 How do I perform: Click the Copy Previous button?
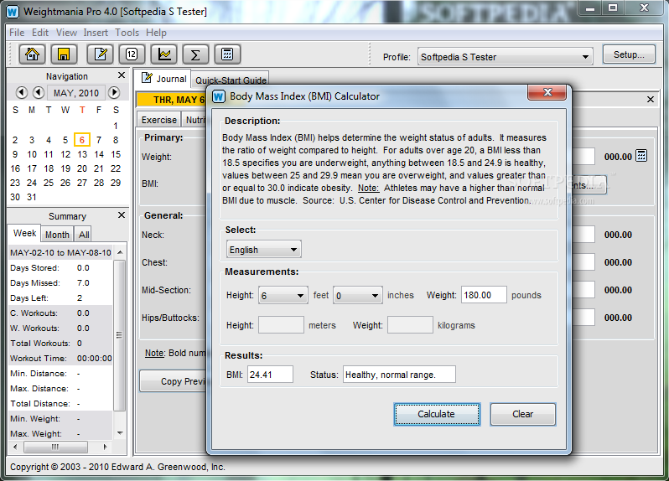[174, 381]
